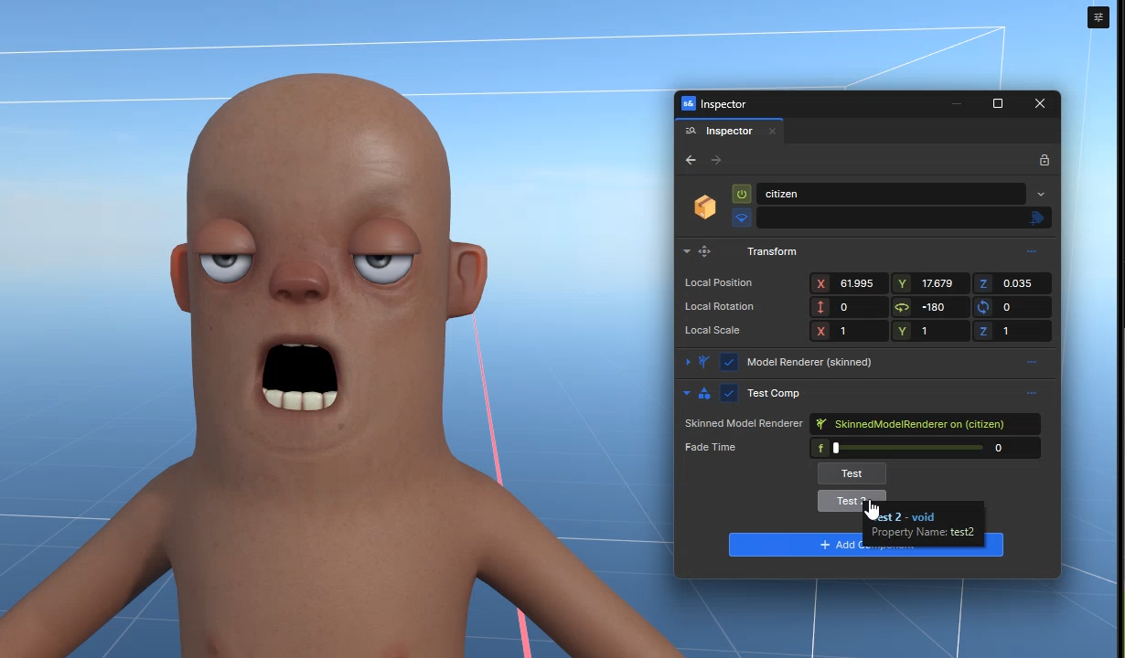Image resolution: width=1125 pixels, height=658 pixels.
Task: Edit the citizen name field
Action: 891,194
